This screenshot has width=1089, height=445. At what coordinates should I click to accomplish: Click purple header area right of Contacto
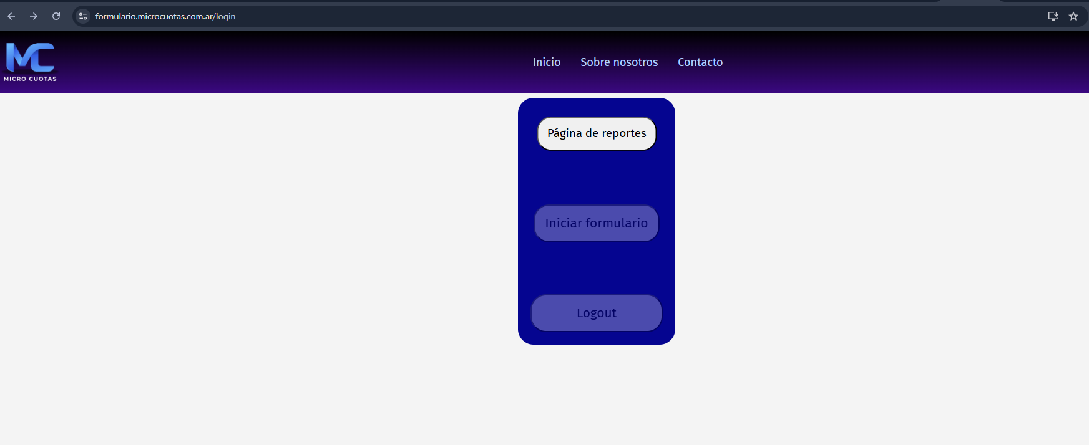(x=905, y=62)
